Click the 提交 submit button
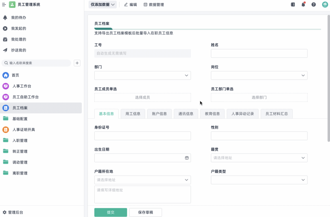 click(x=110, y=212)
